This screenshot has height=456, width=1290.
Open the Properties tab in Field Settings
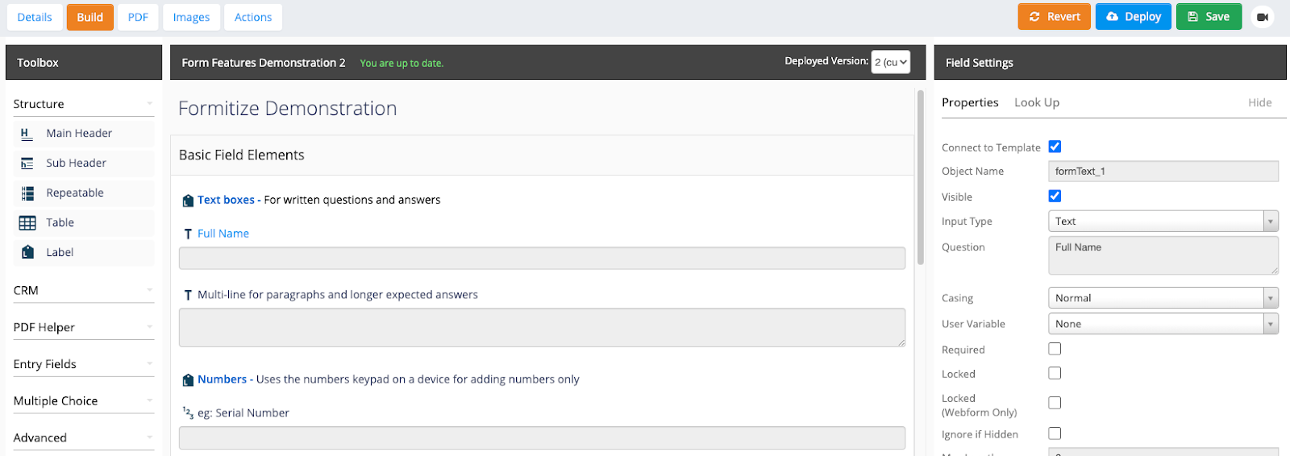(x=970, y=102)
